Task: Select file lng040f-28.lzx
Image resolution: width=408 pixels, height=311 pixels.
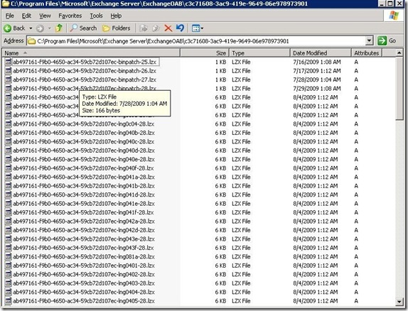Action: pos(83,168)
